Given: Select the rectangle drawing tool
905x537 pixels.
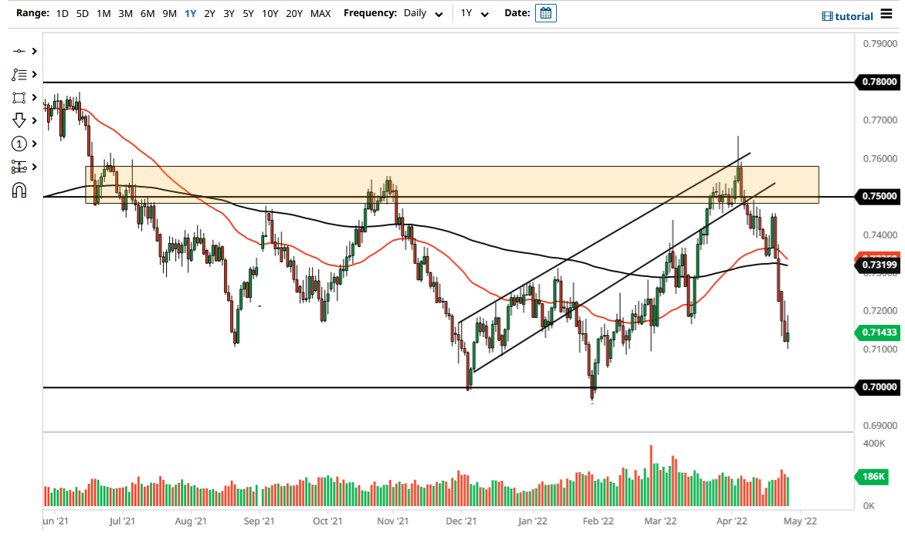Looking at the screenshot, I should click(17, 96).
